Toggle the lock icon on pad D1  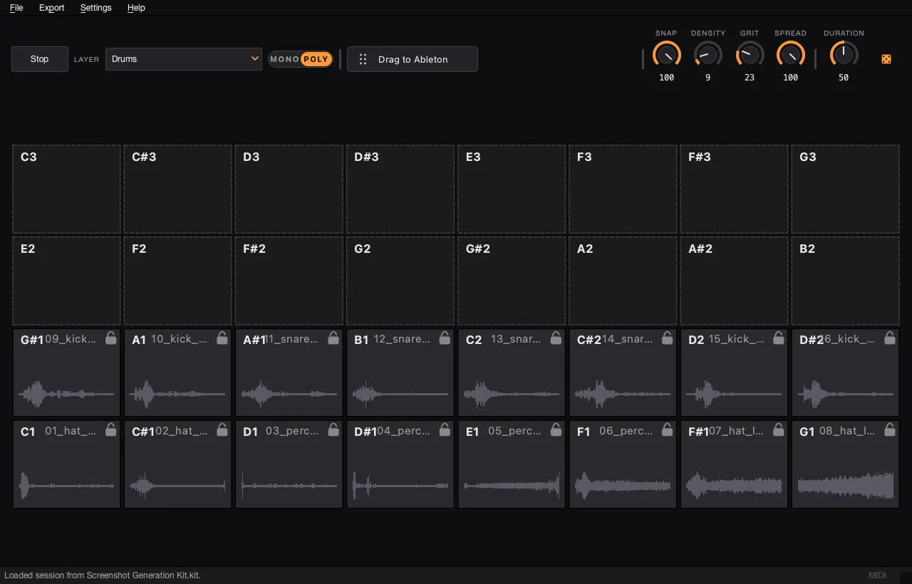333,429
